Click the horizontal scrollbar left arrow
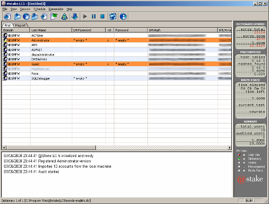Screen dimensions: 269x204 (4, 148)
